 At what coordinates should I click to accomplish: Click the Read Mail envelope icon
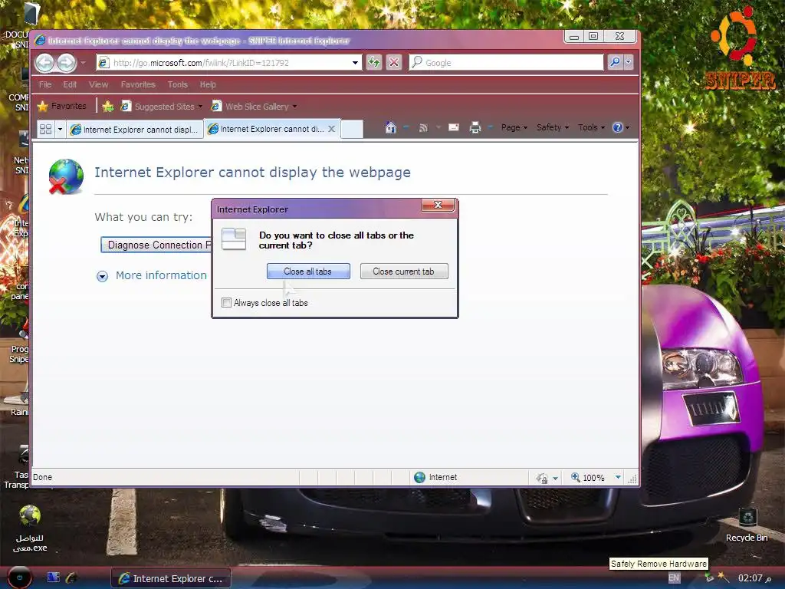point(454,127)
